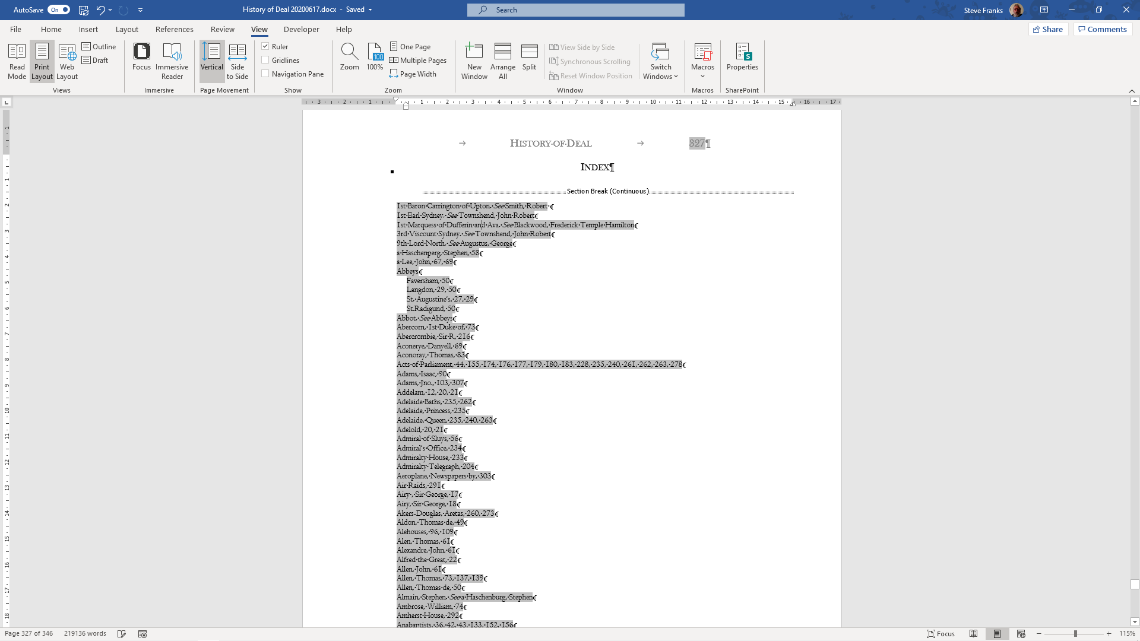This screenshot has width=1140, height=641.
Task: Open the References tab
Action: (x=174, y=29)
